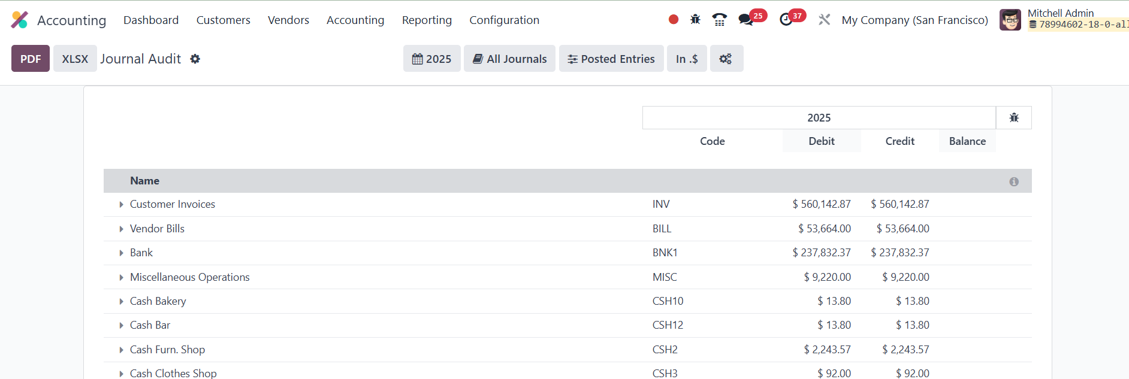Click the red recording dot icon
1129x379 pixels.
click(674, 20)
